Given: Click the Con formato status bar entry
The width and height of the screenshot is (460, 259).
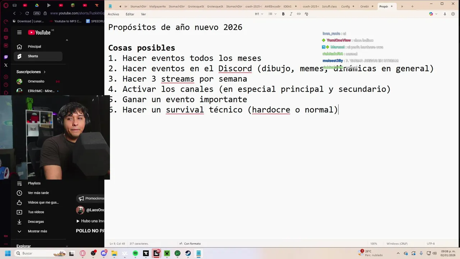Looking at the screenshot, I should 190,244.
